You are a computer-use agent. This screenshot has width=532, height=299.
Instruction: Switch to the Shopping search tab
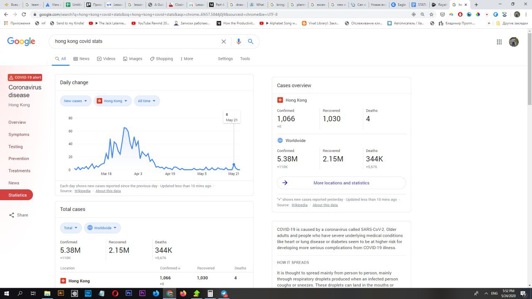[161, 59]
